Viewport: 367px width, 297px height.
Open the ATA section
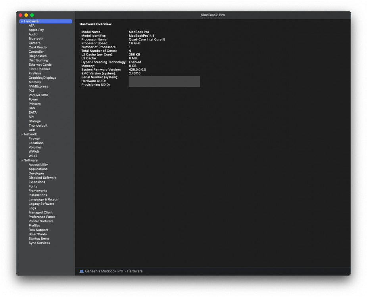(x=32, y=26)
